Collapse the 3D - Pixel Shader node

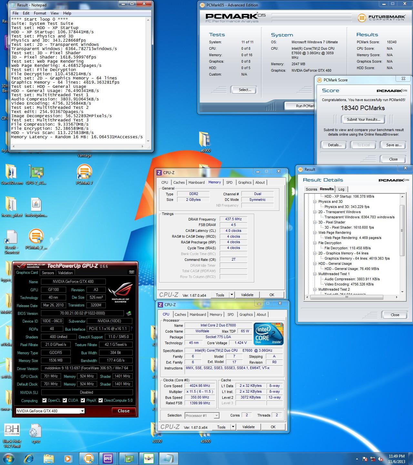pos(315,222)
